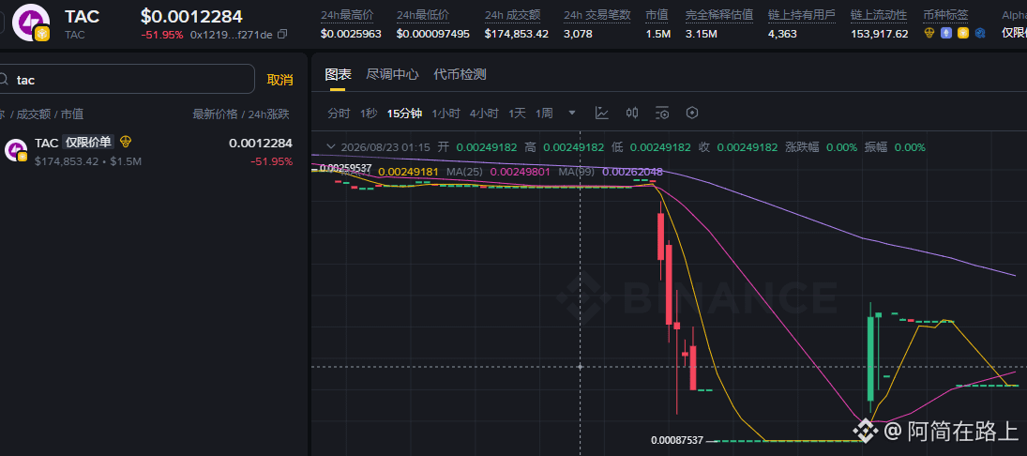The width and height of the screenshot is (1027, 456).
Task: Click the hexagon settings icon in chart toolbar
Action: [x=692, y=114]
